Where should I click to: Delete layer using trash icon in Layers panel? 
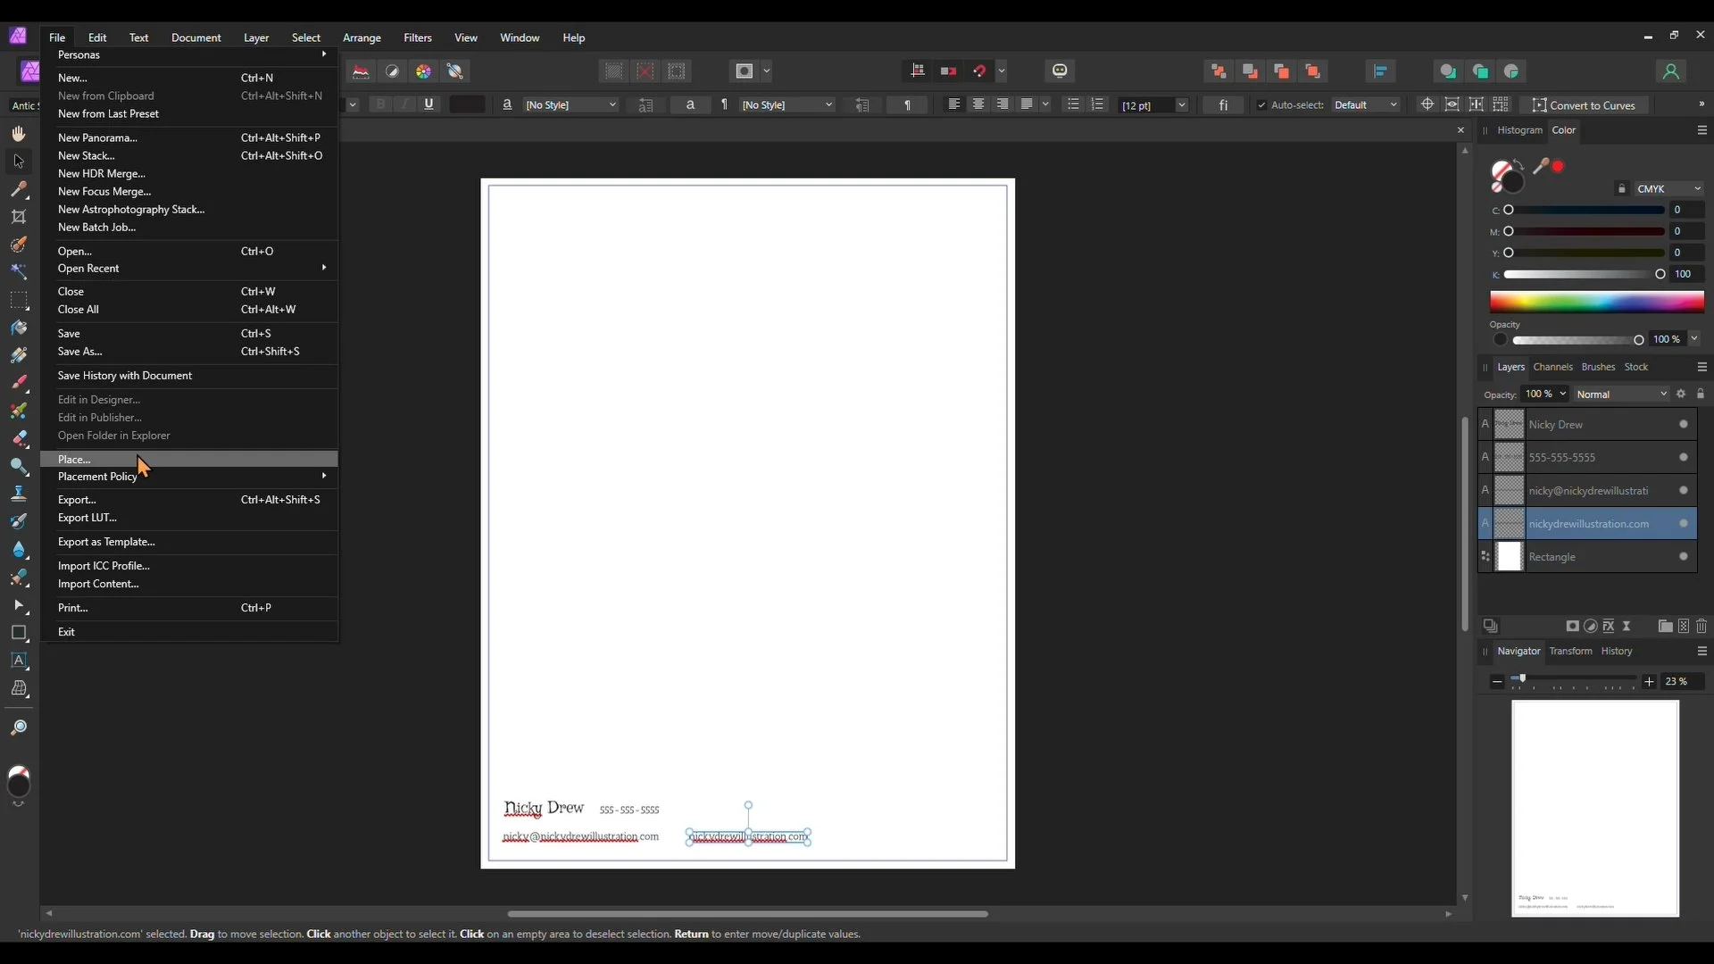pos(1702,627)
